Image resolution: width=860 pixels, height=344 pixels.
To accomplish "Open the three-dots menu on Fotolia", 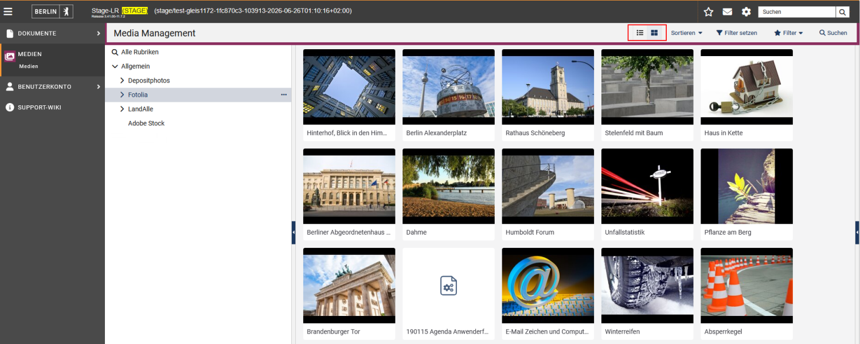I will pos(284,94).
